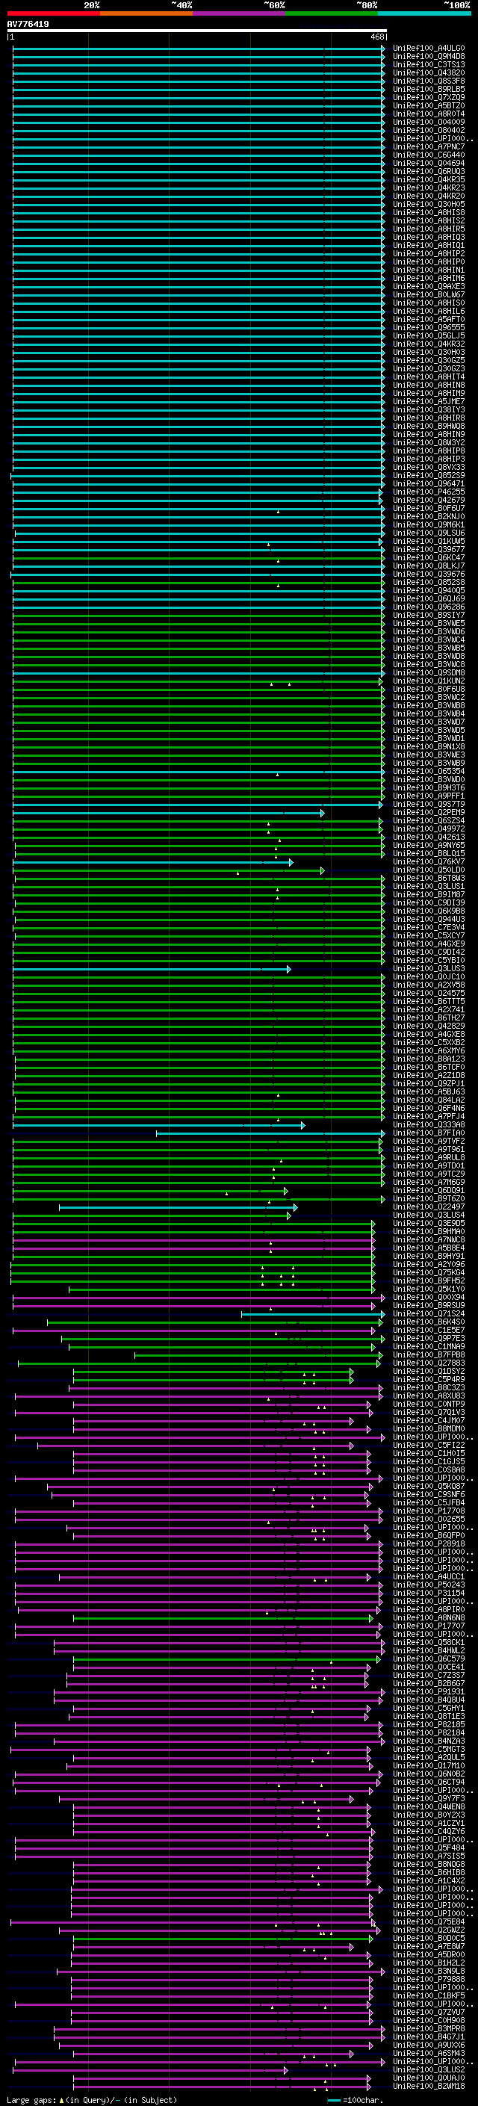Click label UniRef100_A8HIS8
478x2106 pixels.
point(429,213)
